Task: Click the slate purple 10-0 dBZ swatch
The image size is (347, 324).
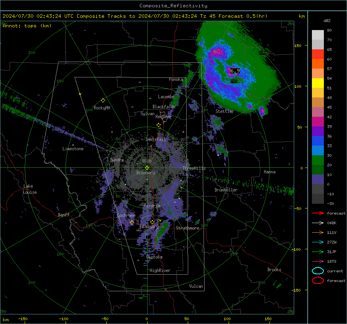Action: coord(318,180)
